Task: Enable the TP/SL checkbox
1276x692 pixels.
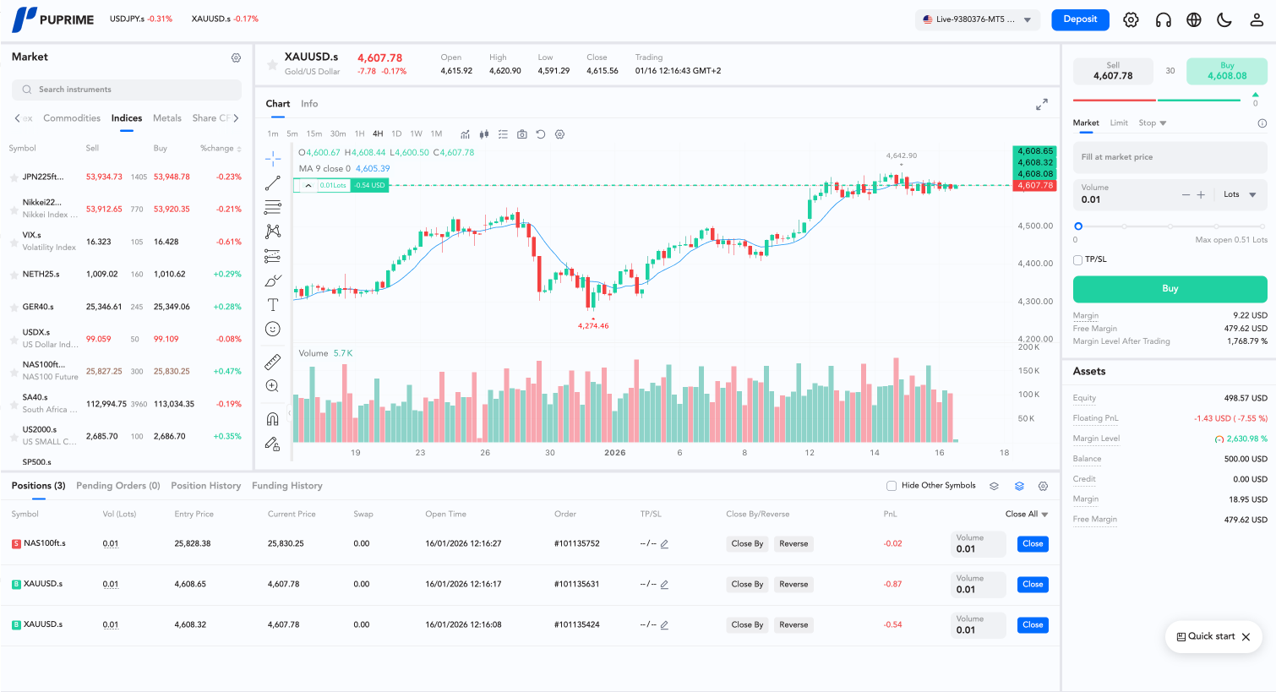Action: click(x=1078, y=259)
